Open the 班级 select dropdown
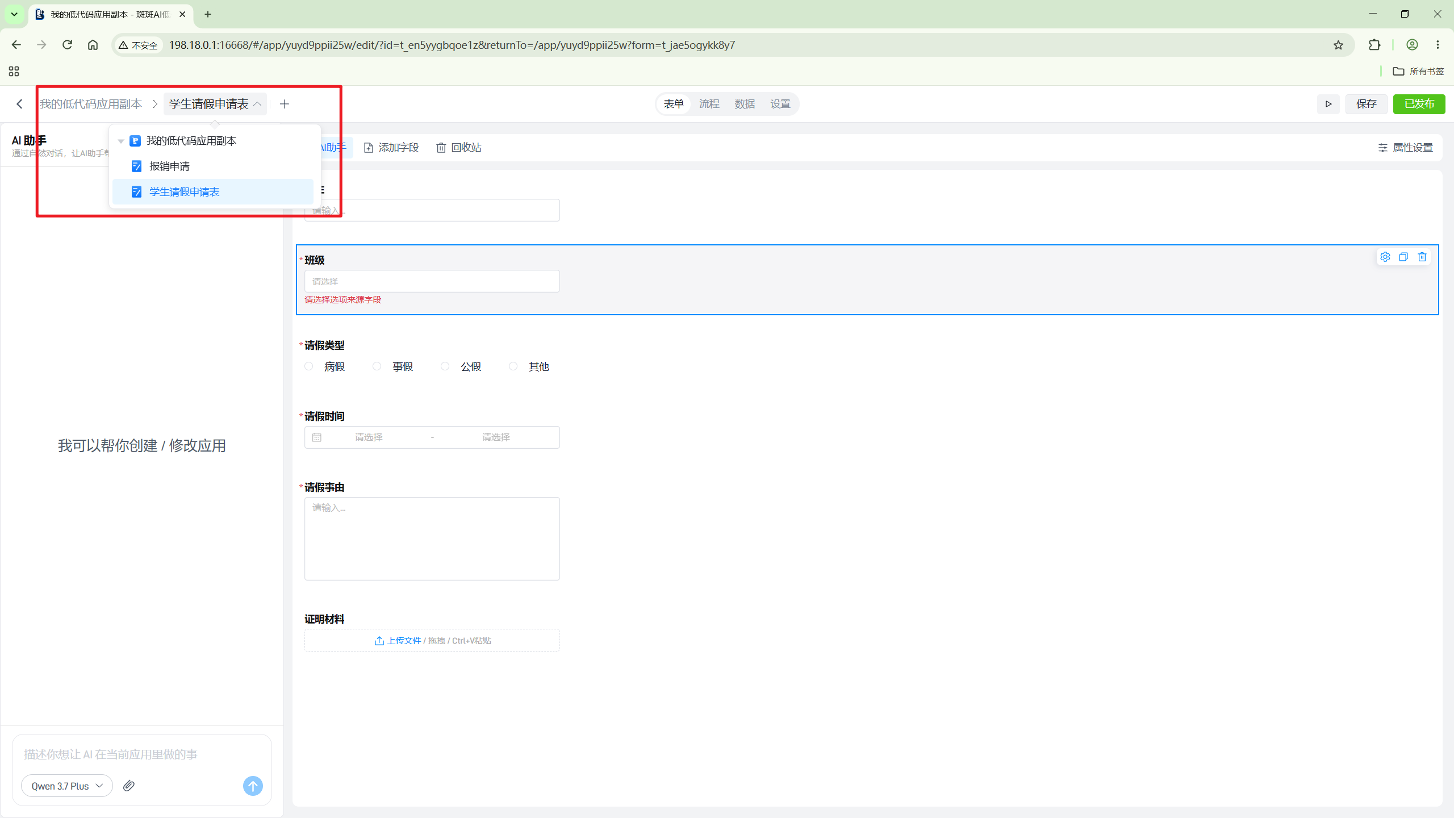 point(432,281)
